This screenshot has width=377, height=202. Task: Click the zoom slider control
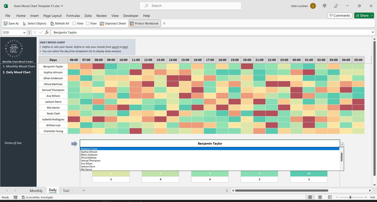point(350,197)
